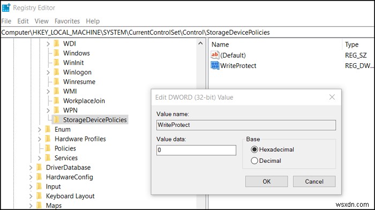This screenshot has width=375, height=210.
Task: Click the Winlogon folder icon
Action: point(57,72)
